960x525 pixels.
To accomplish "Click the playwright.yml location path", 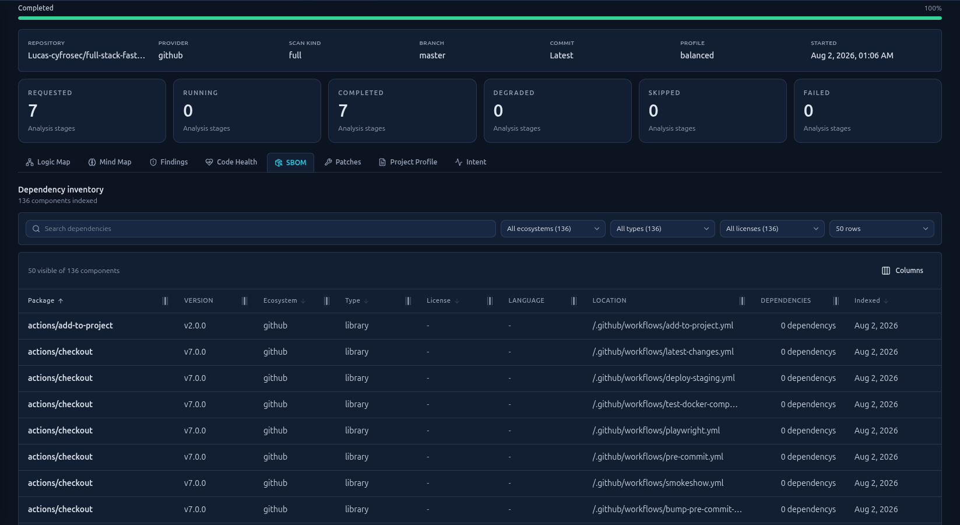I will [656, 430].
